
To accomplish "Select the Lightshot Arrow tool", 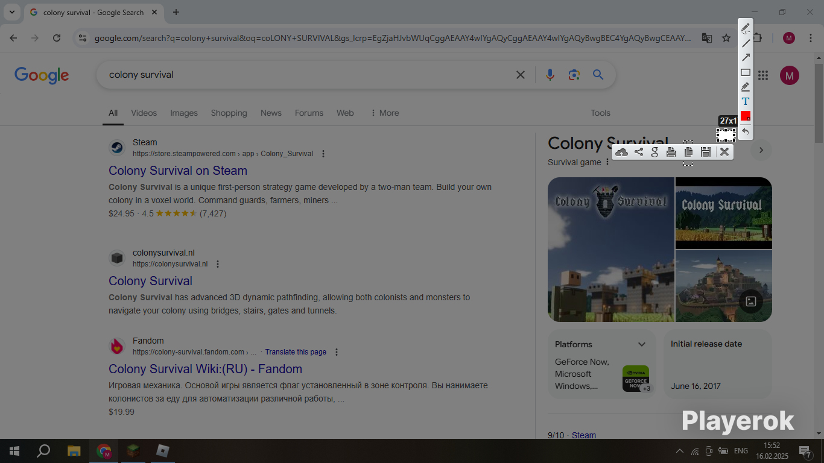I will tap(746, 57).
